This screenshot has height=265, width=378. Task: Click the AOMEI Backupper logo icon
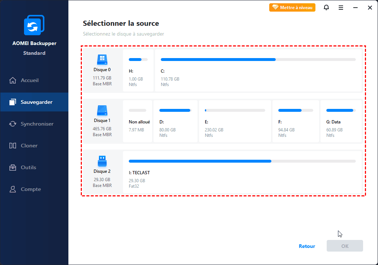coord(34,25)
